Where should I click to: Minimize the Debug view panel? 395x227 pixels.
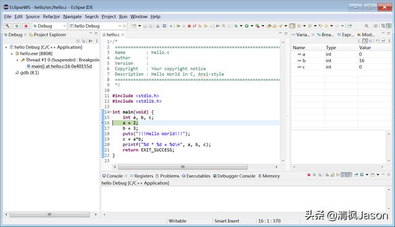point(91,33)
